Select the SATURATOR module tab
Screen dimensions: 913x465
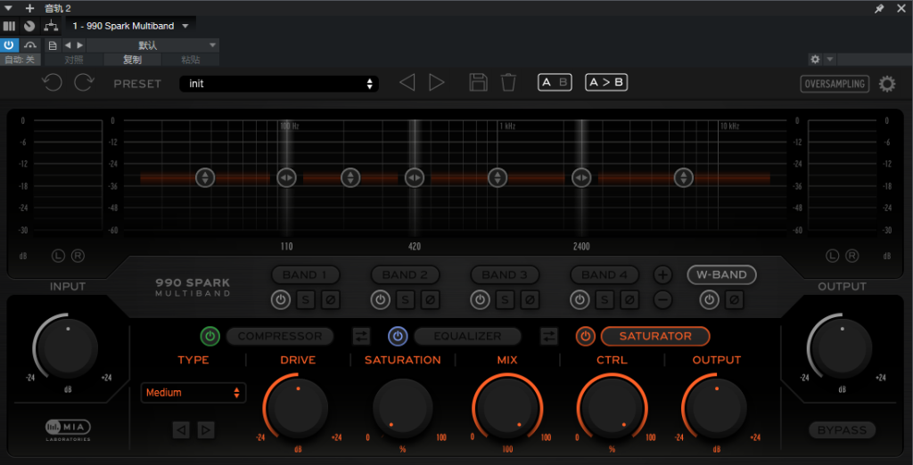point(655,336)
